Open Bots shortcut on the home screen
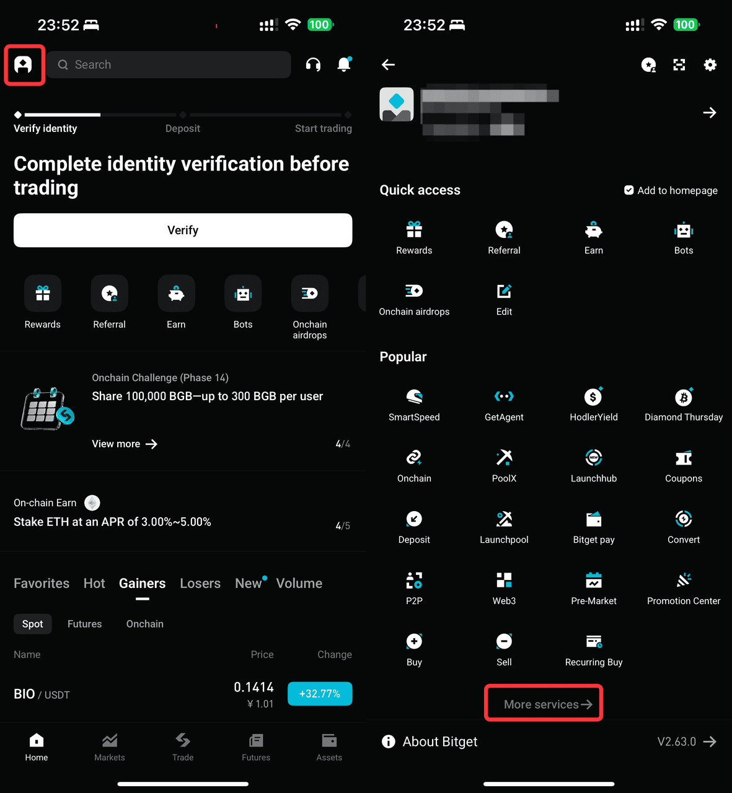Screen dimensions: 732x793 pyautogui.click(x=243, y=302)
